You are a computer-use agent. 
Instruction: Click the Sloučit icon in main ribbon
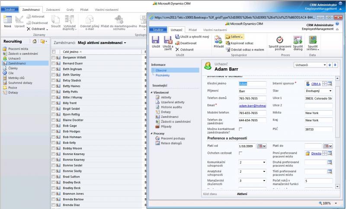(56, 19)
